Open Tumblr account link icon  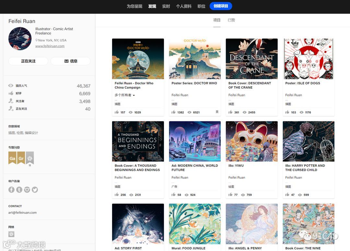(x=19, y=190)
